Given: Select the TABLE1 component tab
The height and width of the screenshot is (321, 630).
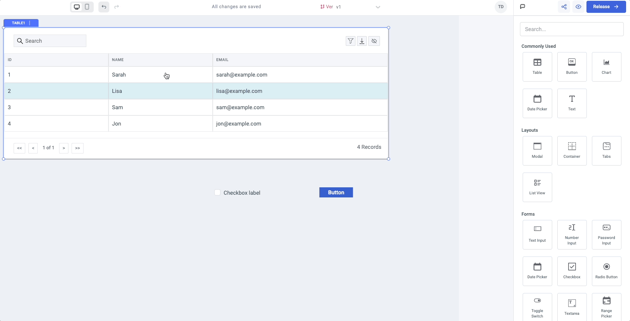Looking at the screenshot, I should 19,23.
